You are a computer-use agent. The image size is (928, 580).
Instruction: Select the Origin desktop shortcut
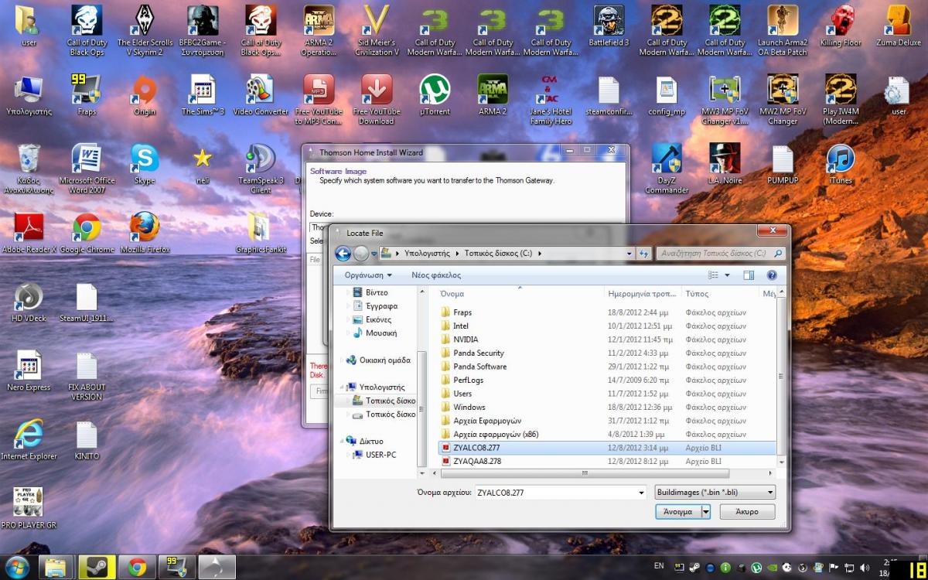[145, 95]
